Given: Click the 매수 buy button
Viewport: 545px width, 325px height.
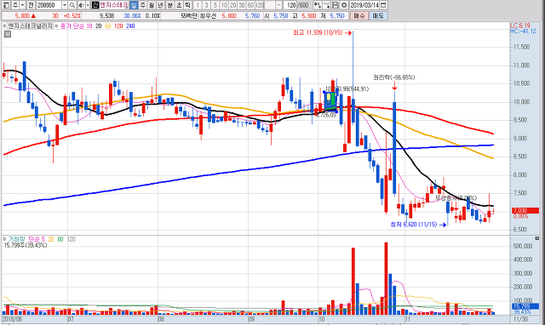Looking at the screenshot, I should click(x=359, y=16).
